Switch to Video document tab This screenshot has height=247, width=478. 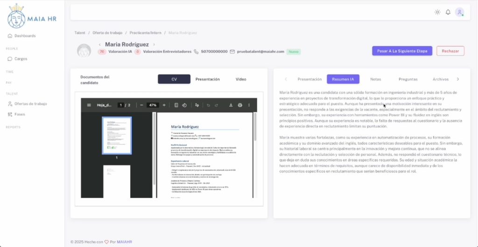(241, 79)
